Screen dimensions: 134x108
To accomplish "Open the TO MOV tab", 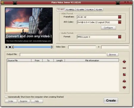I will click(x=90, y=9).
